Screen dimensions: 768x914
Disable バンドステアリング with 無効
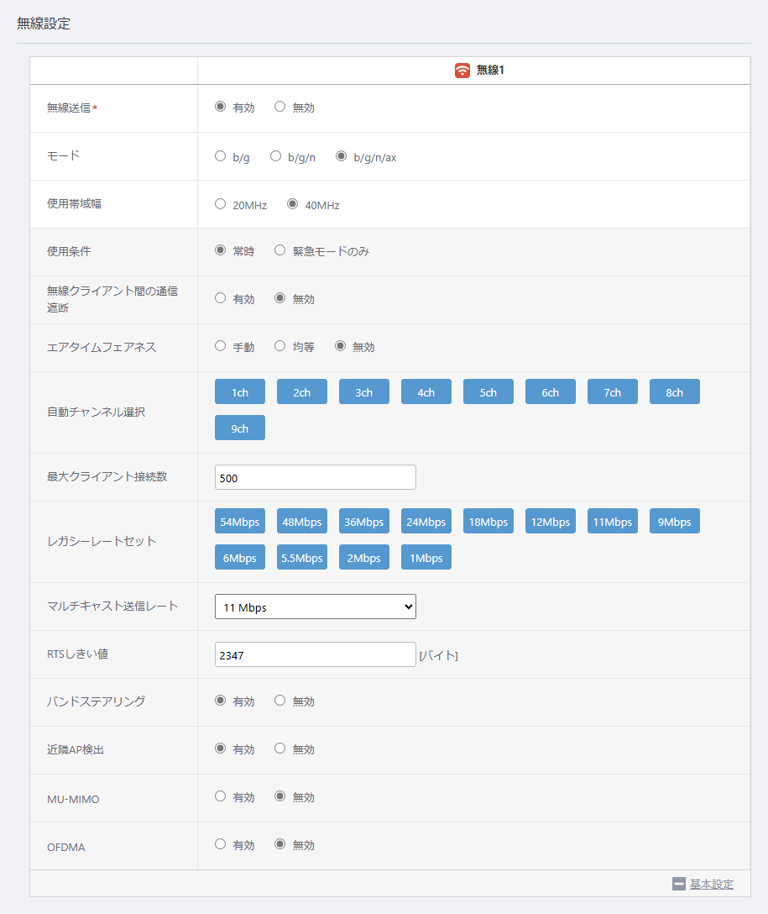click(x=280, y=700)
